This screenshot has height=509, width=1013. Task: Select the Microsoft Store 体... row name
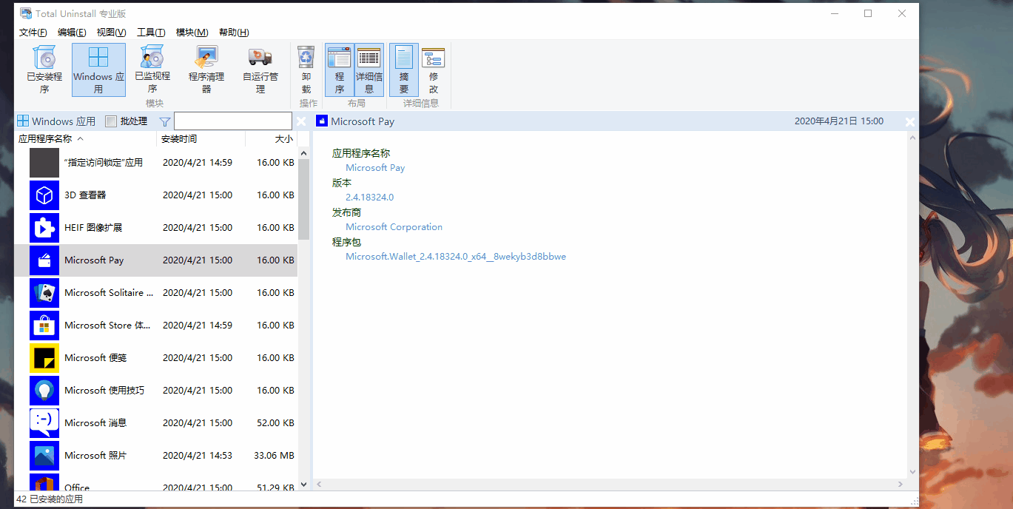click(x=109, y=326)
